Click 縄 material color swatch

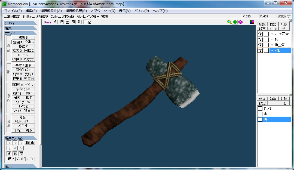(x=260, y=119)
